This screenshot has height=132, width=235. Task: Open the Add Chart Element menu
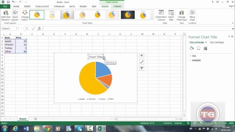pyautogui.click(x=6, y=15)
